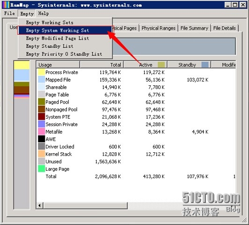This screenshot has height=225, width=249.
Task: Select the System PTE row label
Action: tap(58, 117)
